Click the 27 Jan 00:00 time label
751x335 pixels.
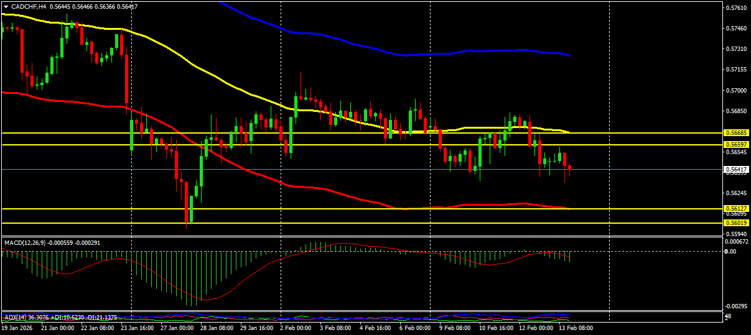tap(177, 328)
